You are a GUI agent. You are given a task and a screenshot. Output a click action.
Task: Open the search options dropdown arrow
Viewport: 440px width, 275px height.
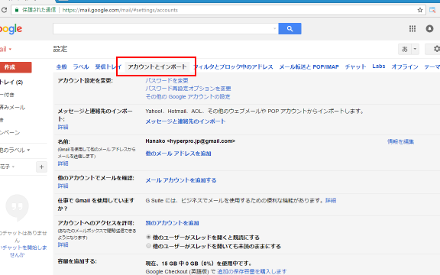coord(274,28)
